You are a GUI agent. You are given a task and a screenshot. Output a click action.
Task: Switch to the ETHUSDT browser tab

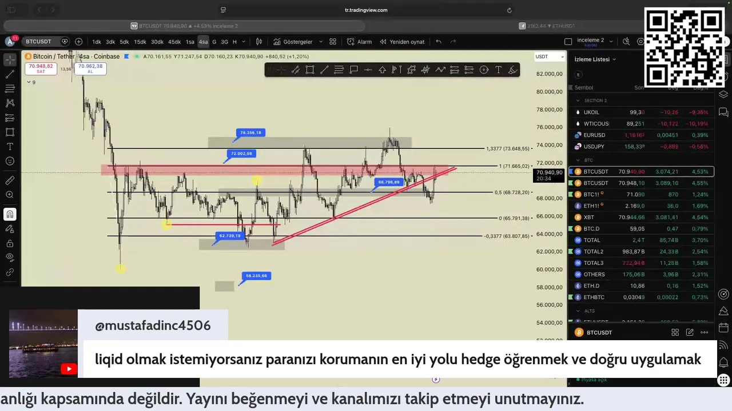[547, 26]
